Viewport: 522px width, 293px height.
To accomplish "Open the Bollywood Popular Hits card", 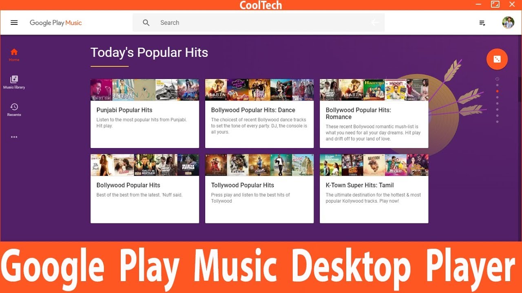I will (x=145, y=188).
